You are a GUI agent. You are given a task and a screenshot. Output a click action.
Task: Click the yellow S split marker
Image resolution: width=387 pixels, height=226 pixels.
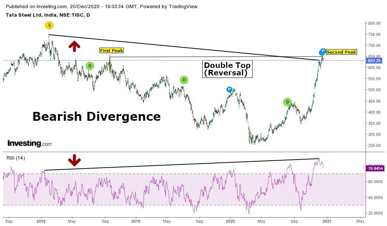click(x=49, y=25)
